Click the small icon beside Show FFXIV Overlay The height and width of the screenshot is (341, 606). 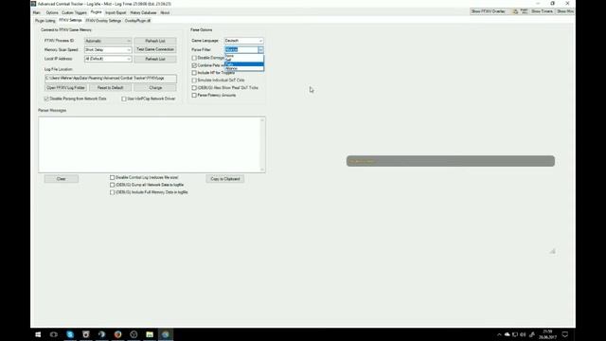tap(515, 11)
